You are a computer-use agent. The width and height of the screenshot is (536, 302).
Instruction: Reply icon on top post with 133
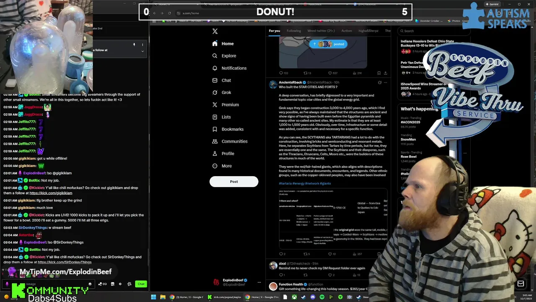point(281,73)
